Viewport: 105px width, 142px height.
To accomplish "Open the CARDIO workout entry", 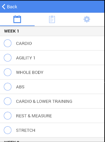I will pyautogui.click(x=24, y=43).
